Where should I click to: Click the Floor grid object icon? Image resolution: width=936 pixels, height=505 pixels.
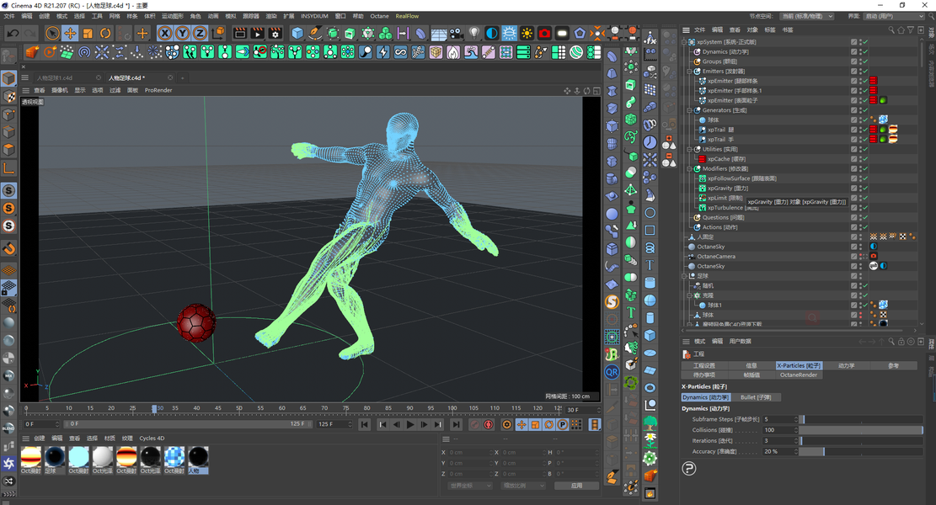click(439, 34)
